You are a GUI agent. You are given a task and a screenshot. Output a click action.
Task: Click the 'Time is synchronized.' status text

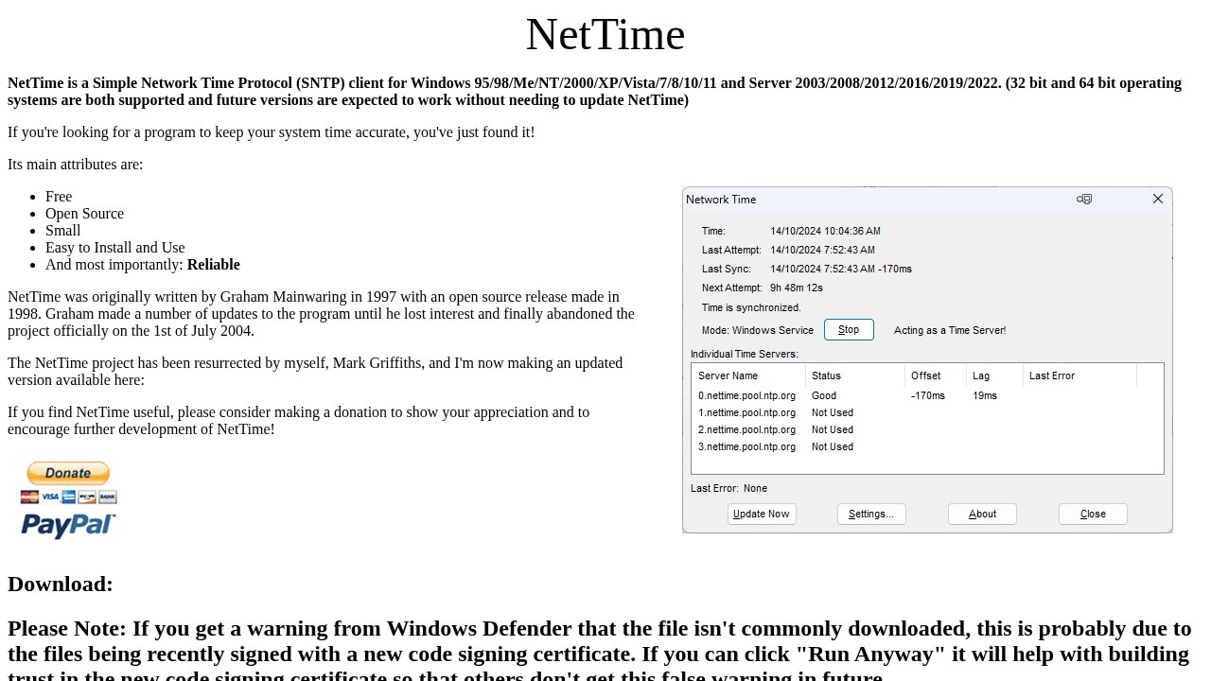pos(751,307)
